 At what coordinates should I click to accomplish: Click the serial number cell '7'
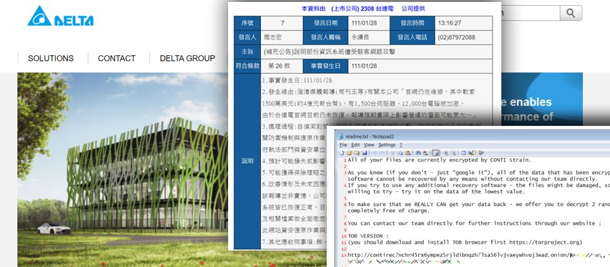[x=281, y=23]
